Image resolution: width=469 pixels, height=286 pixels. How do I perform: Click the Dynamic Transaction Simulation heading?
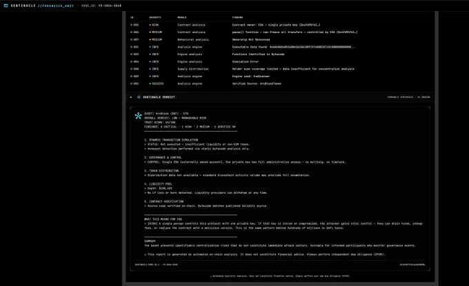(171, 140)
